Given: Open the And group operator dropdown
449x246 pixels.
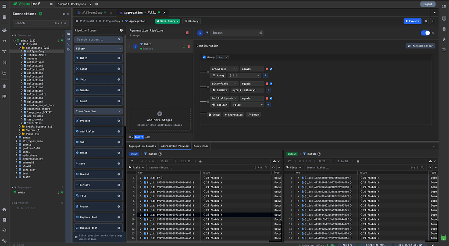Looking at the screenshot, I should (222, 57).
